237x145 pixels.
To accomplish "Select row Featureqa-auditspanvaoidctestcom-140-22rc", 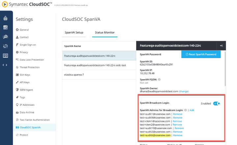I will [99, 56].
